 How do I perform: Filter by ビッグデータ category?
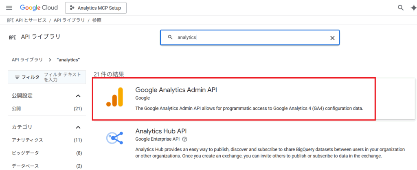pos(25,153)
